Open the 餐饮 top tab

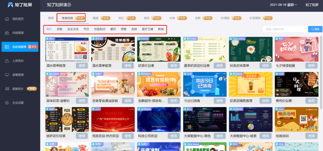click(x=147, y=18)
